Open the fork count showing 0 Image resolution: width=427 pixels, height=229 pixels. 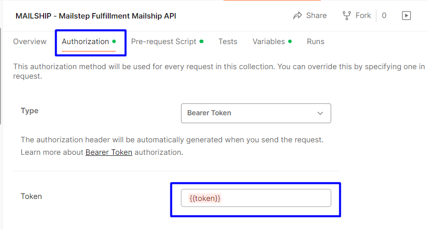click(x=384, y=16)
